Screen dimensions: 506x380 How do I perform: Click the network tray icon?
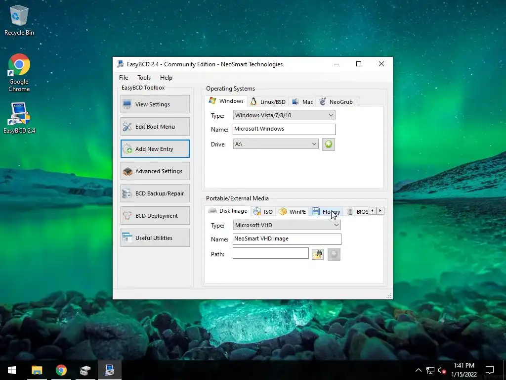(x=430, y=370)
